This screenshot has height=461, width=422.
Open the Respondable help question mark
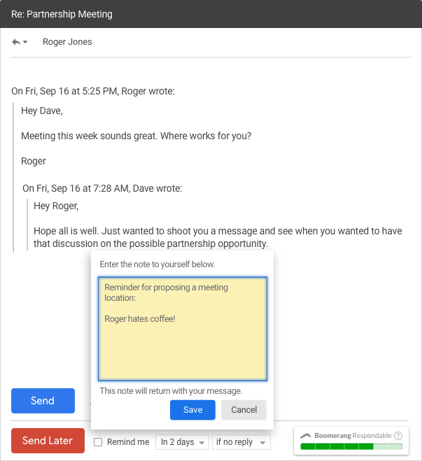point(398,435)
